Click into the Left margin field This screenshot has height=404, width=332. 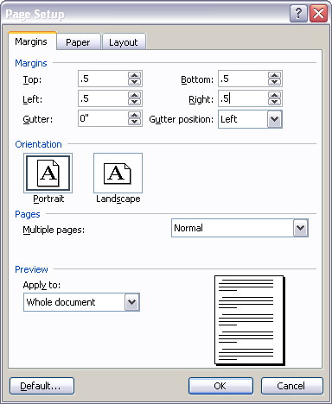coord(103,98)
